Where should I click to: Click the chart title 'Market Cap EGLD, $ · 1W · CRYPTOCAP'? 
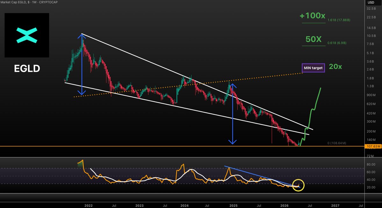click(x=29, y=2)
